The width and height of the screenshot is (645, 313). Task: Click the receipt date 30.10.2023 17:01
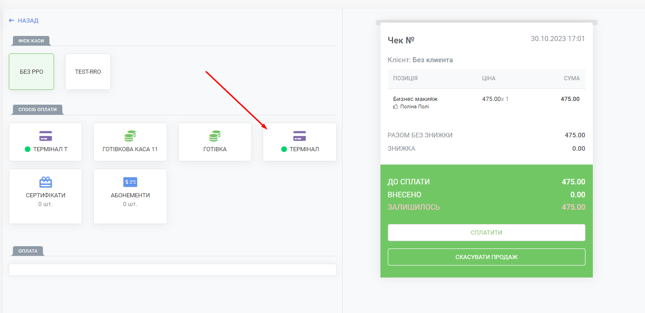point(558,39)
